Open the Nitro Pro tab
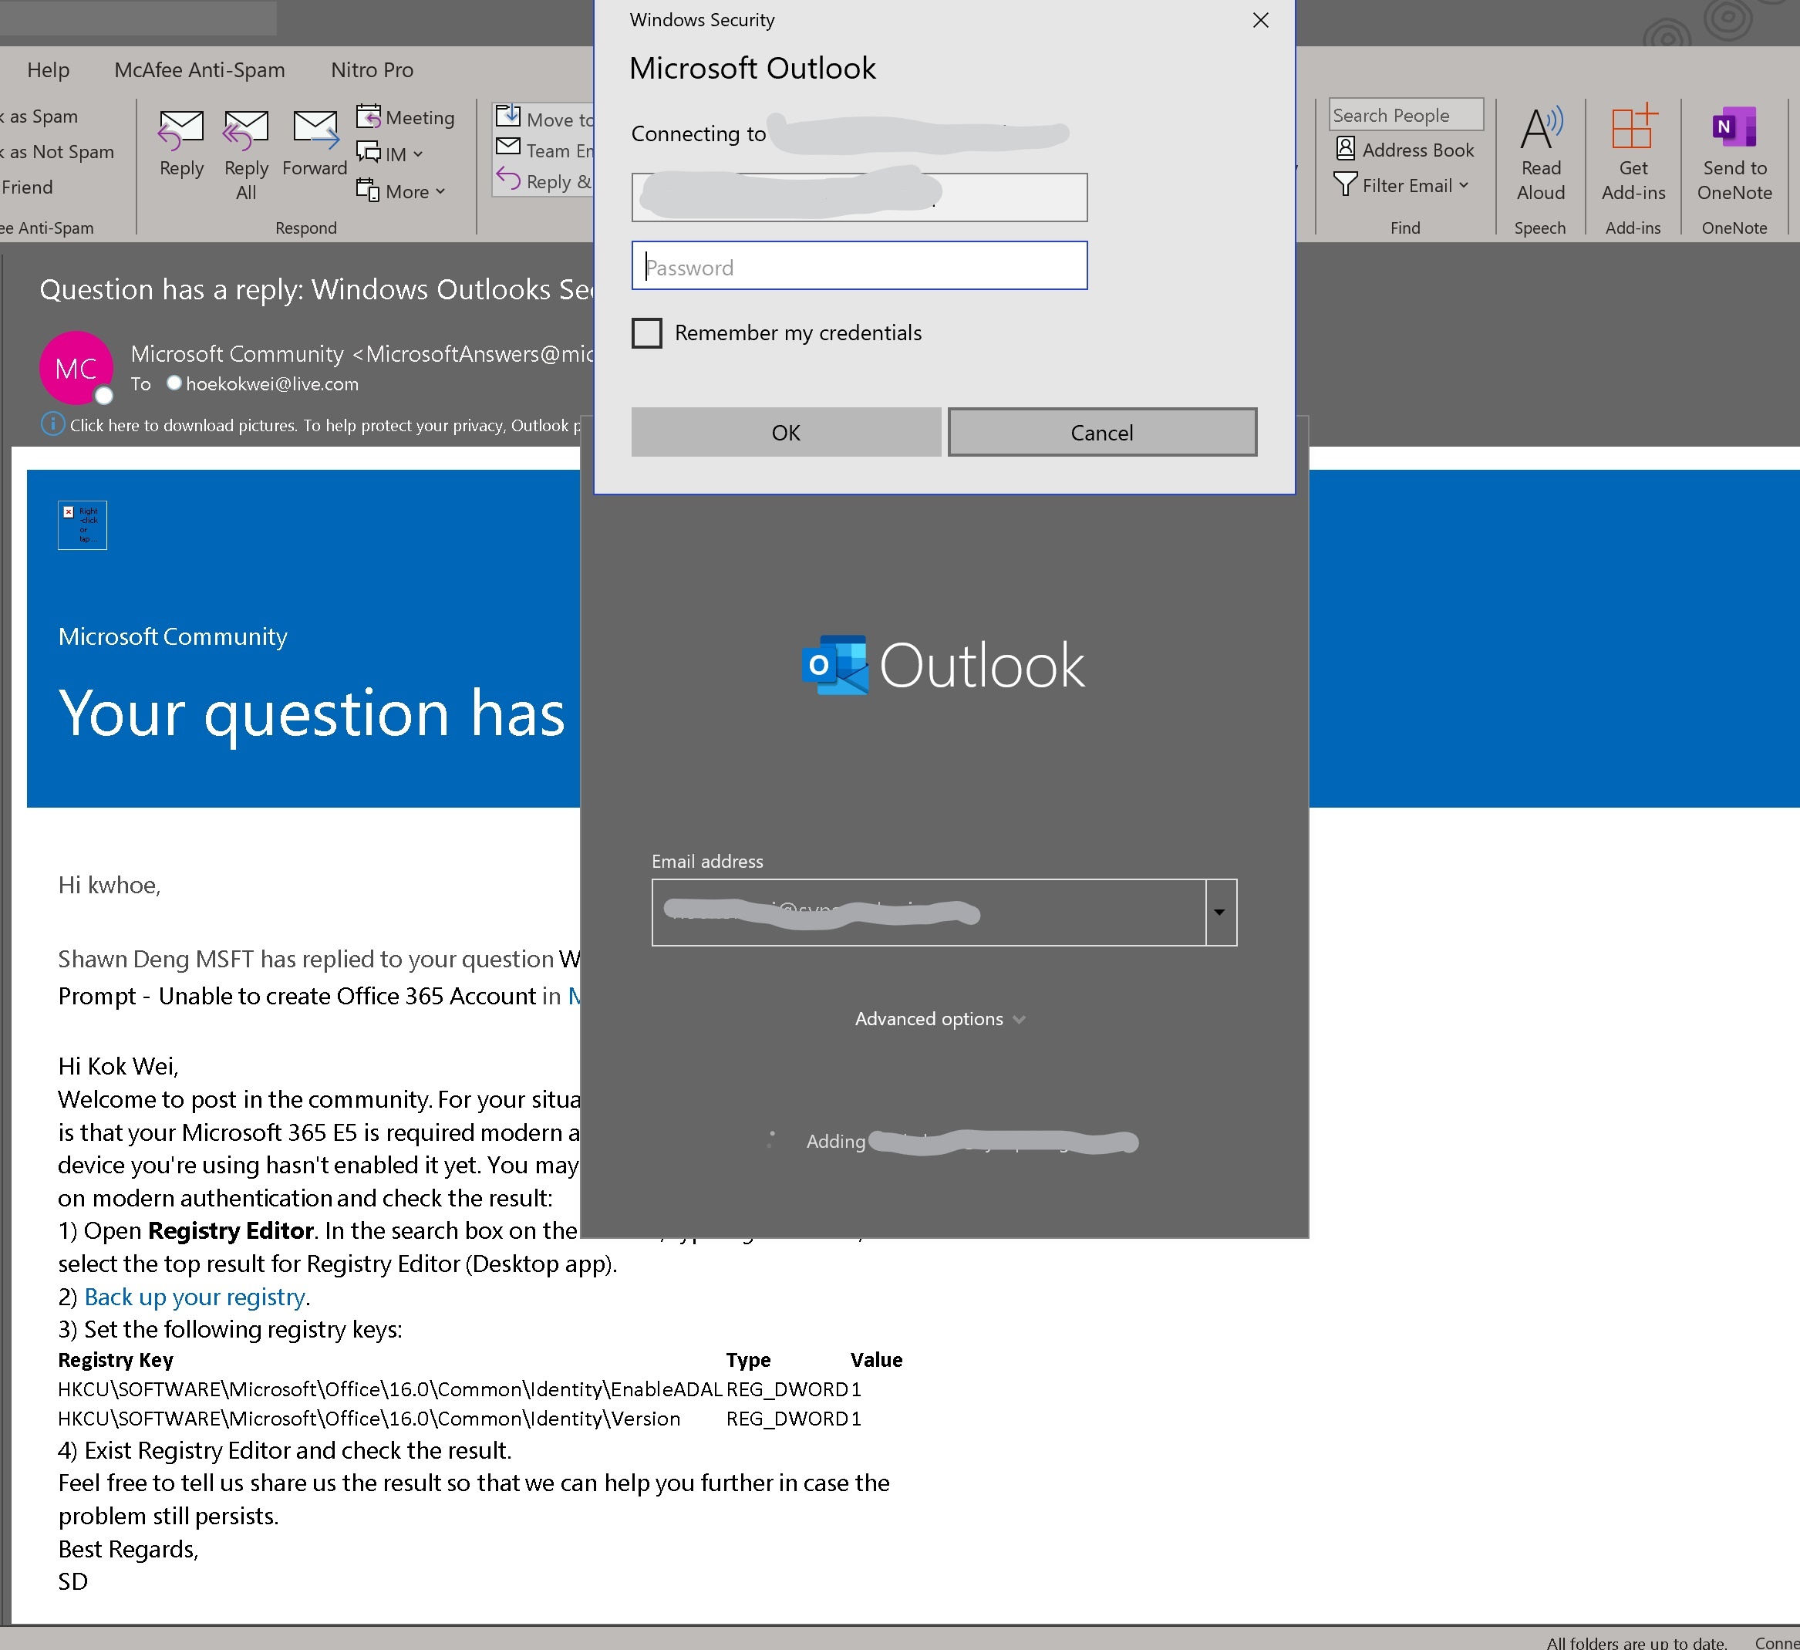The image size is (1800, 1650). (372, 69)
